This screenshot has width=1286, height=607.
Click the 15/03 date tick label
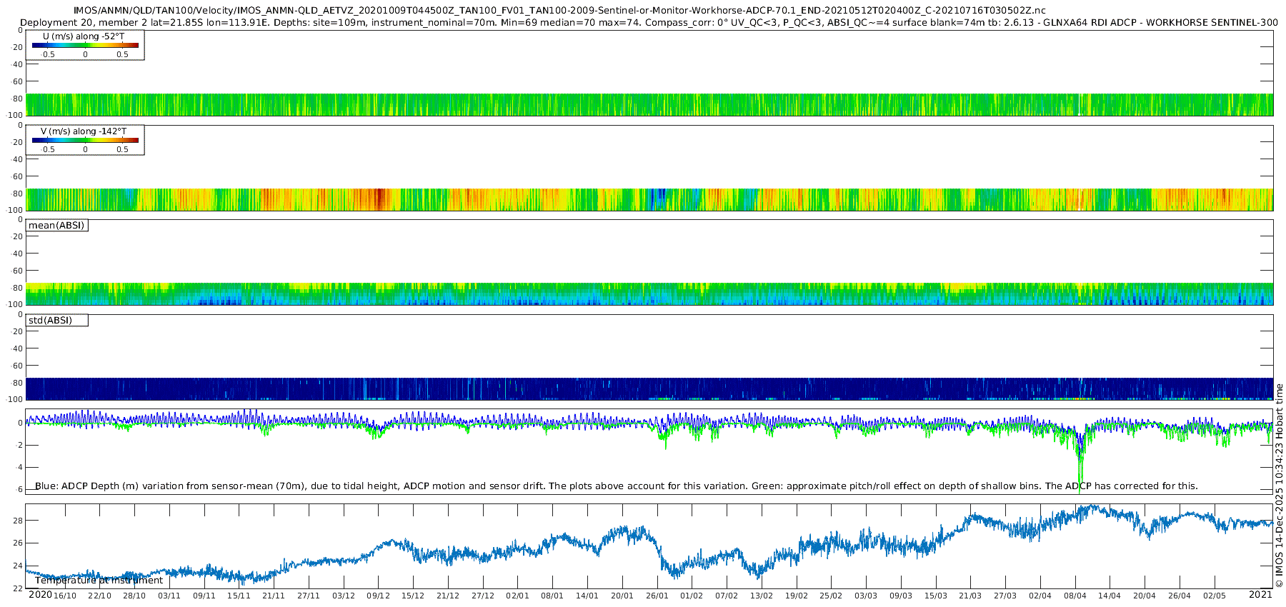[x=935, y=596]
